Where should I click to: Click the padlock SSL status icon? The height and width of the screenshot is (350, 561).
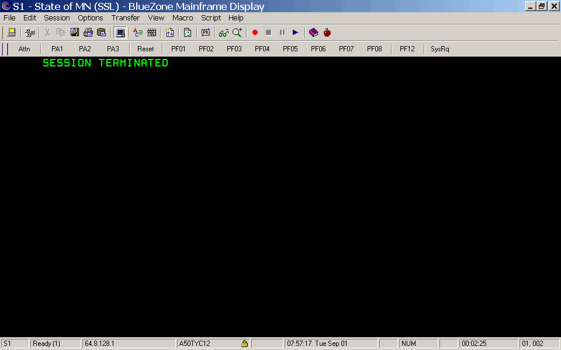coord(245,344)
